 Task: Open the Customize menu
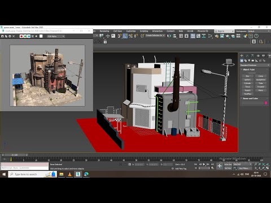131,31
